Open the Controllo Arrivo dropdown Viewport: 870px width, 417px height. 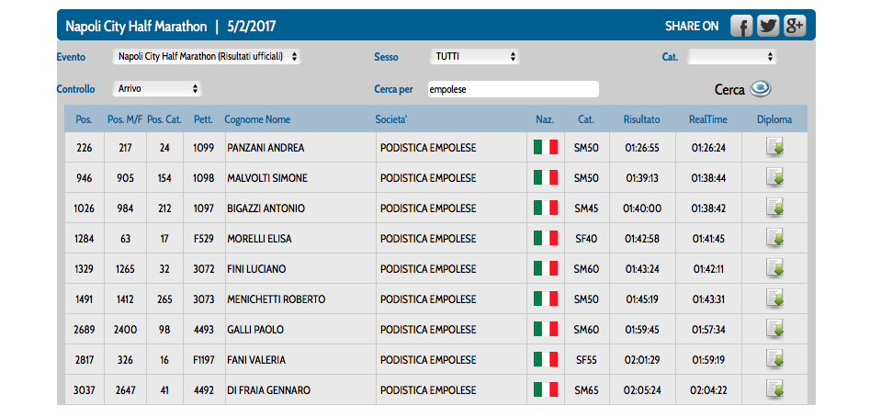coord(157,89)
